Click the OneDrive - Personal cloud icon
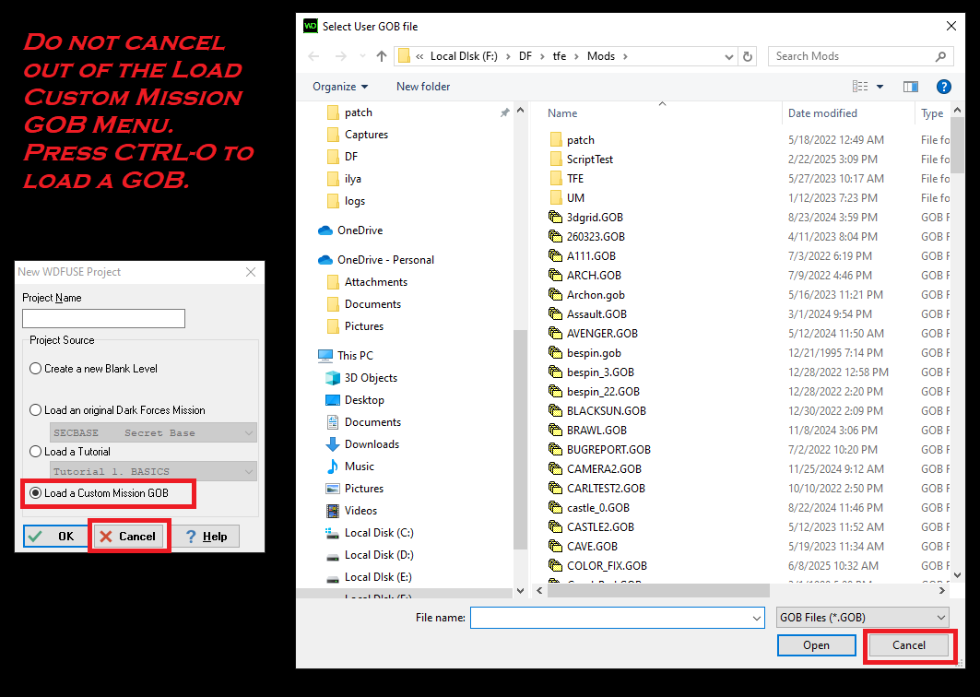The width and height of the screenshot is (980, 697). [x=325, y=259]
